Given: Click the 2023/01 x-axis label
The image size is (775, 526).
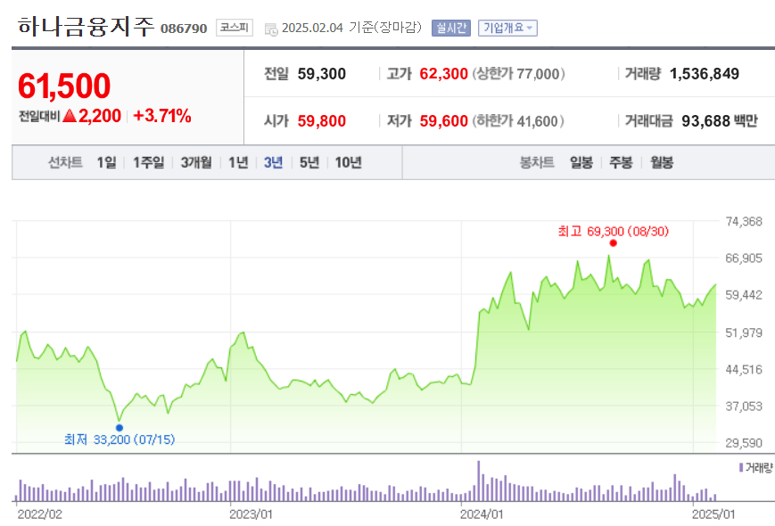Looking at the screenshot, I should pyautogui.click(x=251, y=514).
